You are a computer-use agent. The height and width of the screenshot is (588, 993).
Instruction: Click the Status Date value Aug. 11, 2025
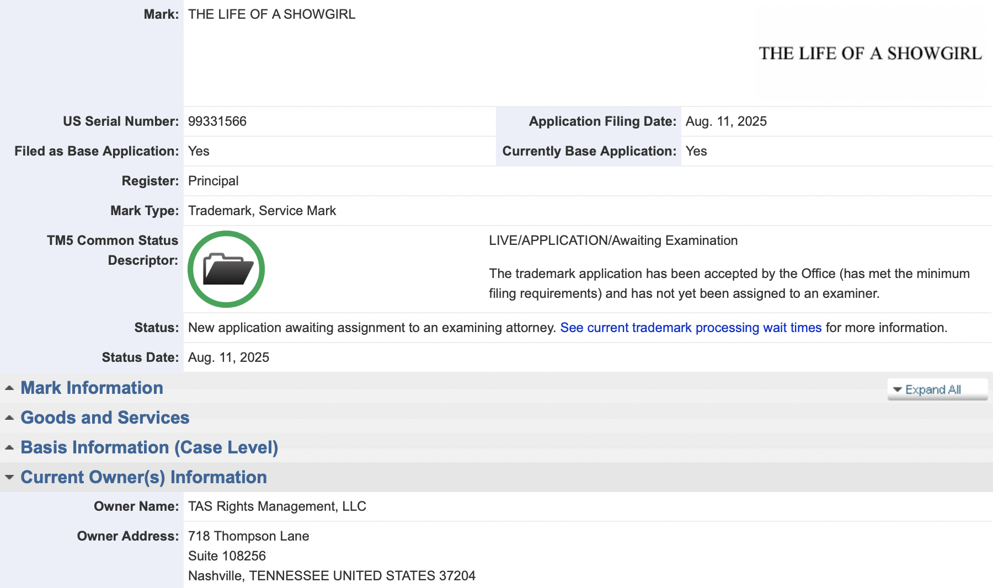[x=228, y=357]
